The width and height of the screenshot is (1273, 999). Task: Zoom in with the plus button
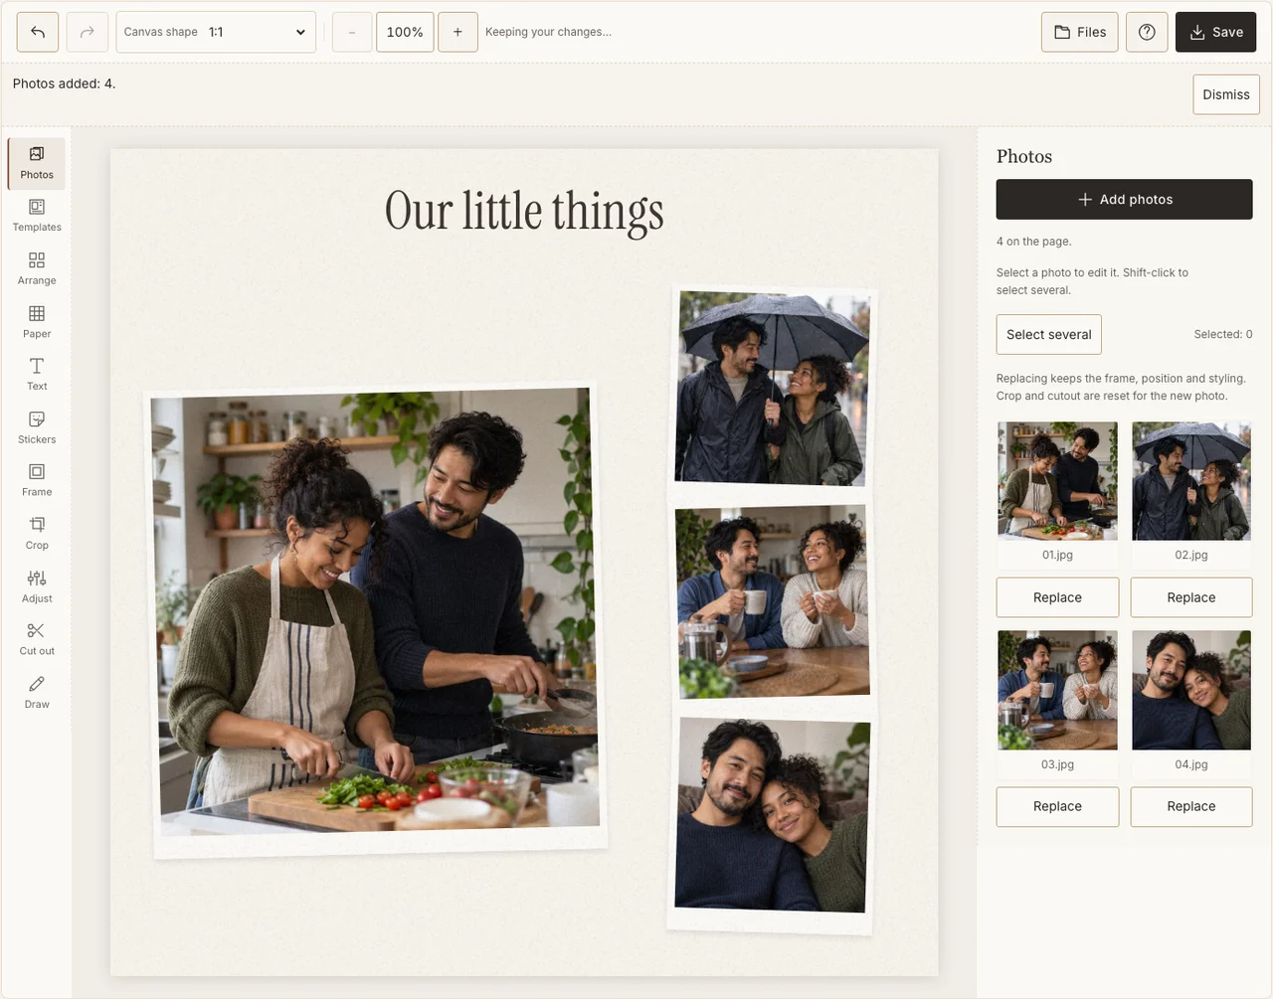[x=457, y=32]
